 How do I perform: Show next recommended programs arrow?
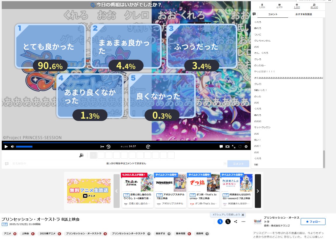click(x=258, y=191)
